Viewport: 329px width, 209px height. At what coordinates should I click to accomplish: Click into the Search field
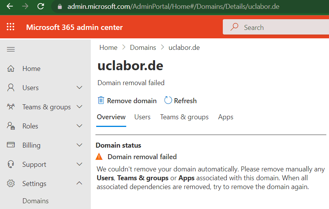(276, 27)
